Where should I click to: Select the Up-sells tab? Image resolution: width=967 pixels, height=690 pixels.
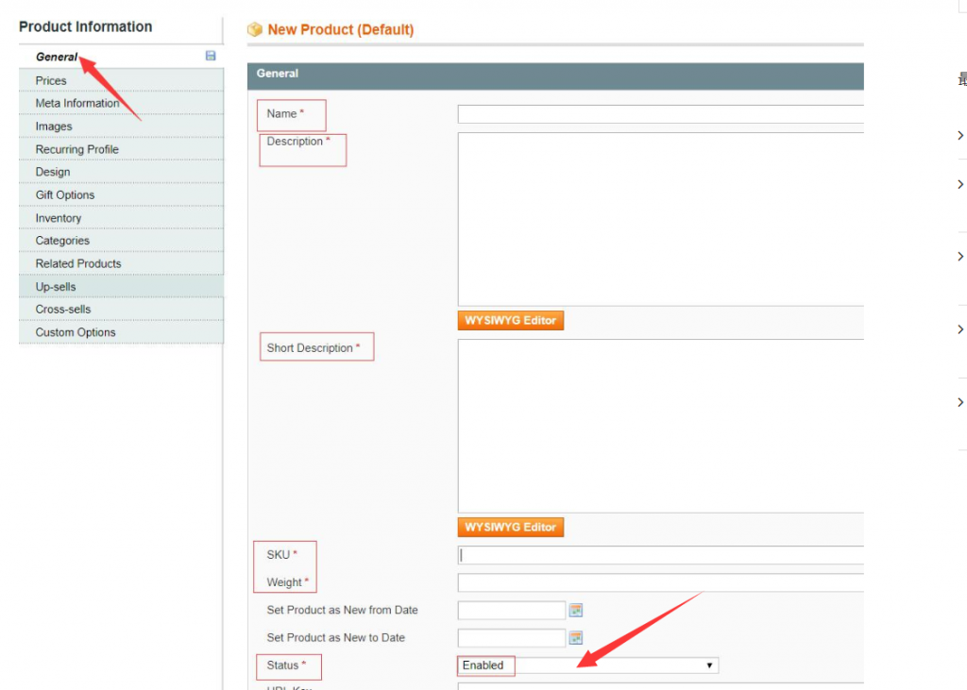[x=56, y=287]
